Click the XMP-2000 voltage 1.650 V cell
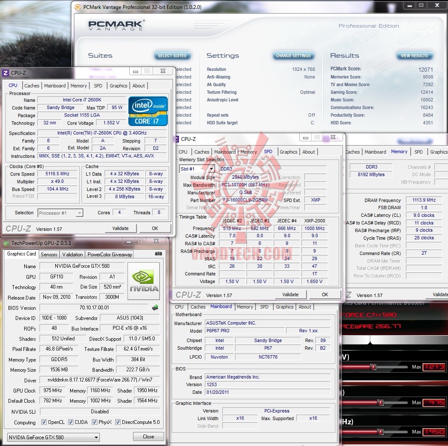This screenshot has height=446, width=448. (314, 281)
